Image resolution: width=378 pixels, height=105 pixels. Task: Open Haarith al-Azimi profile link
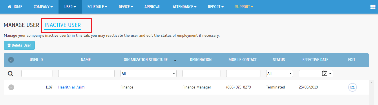pyautogui.click(x=72, y=87)
